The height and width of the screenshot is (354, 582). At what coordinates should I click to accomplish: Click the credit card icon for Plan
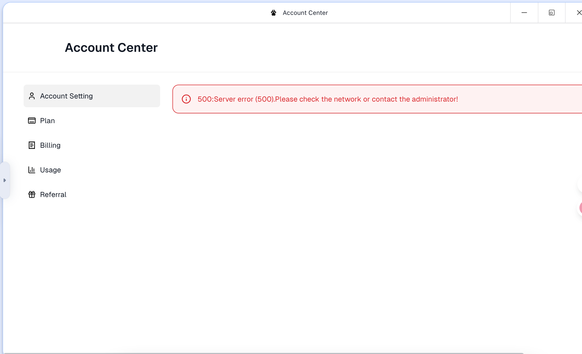32,121
